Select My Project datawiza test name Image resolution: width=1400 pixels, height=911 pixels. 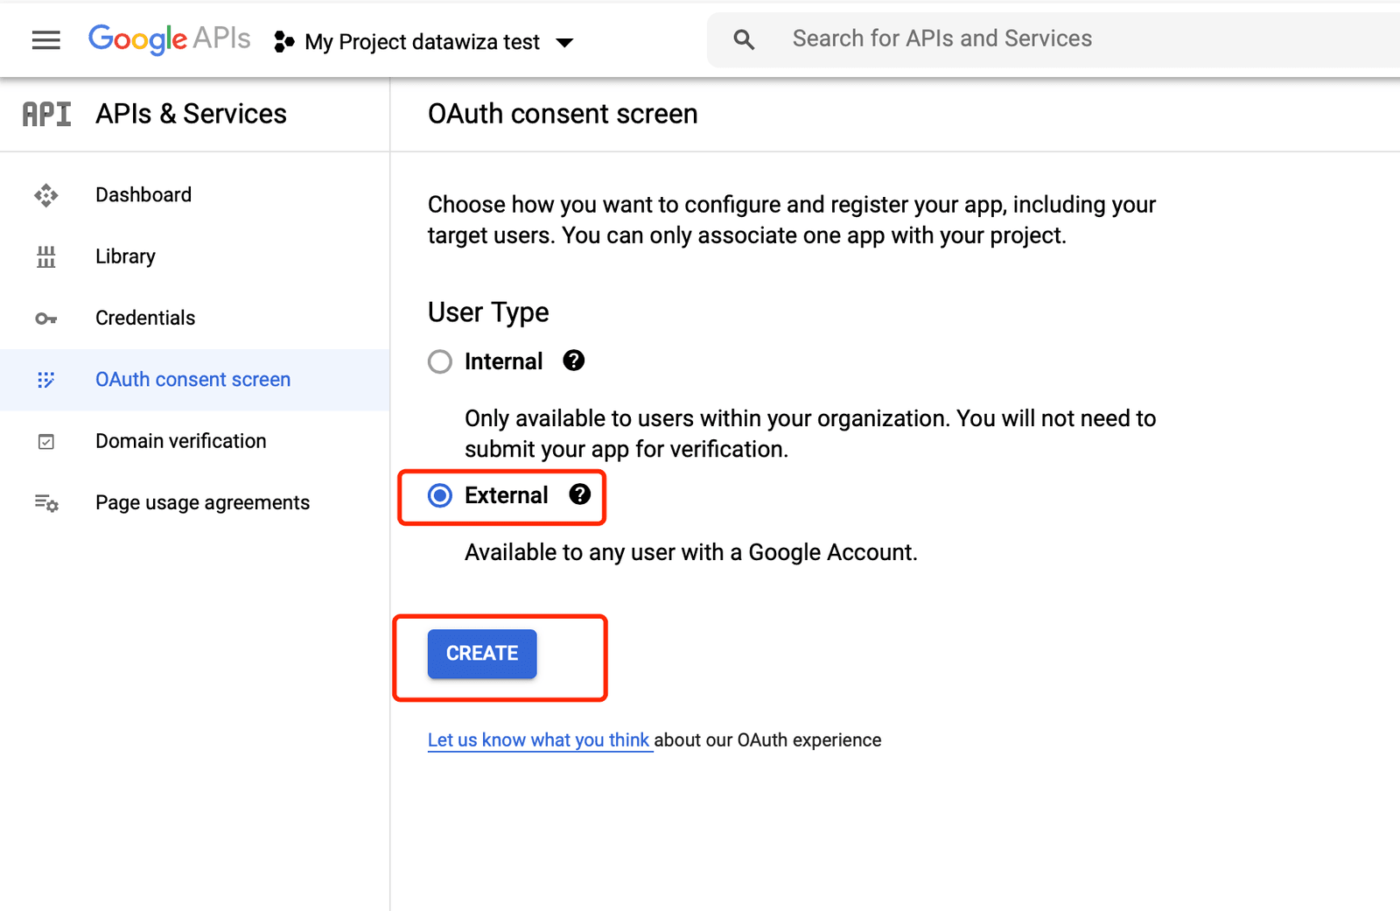(x=422, y=42)
